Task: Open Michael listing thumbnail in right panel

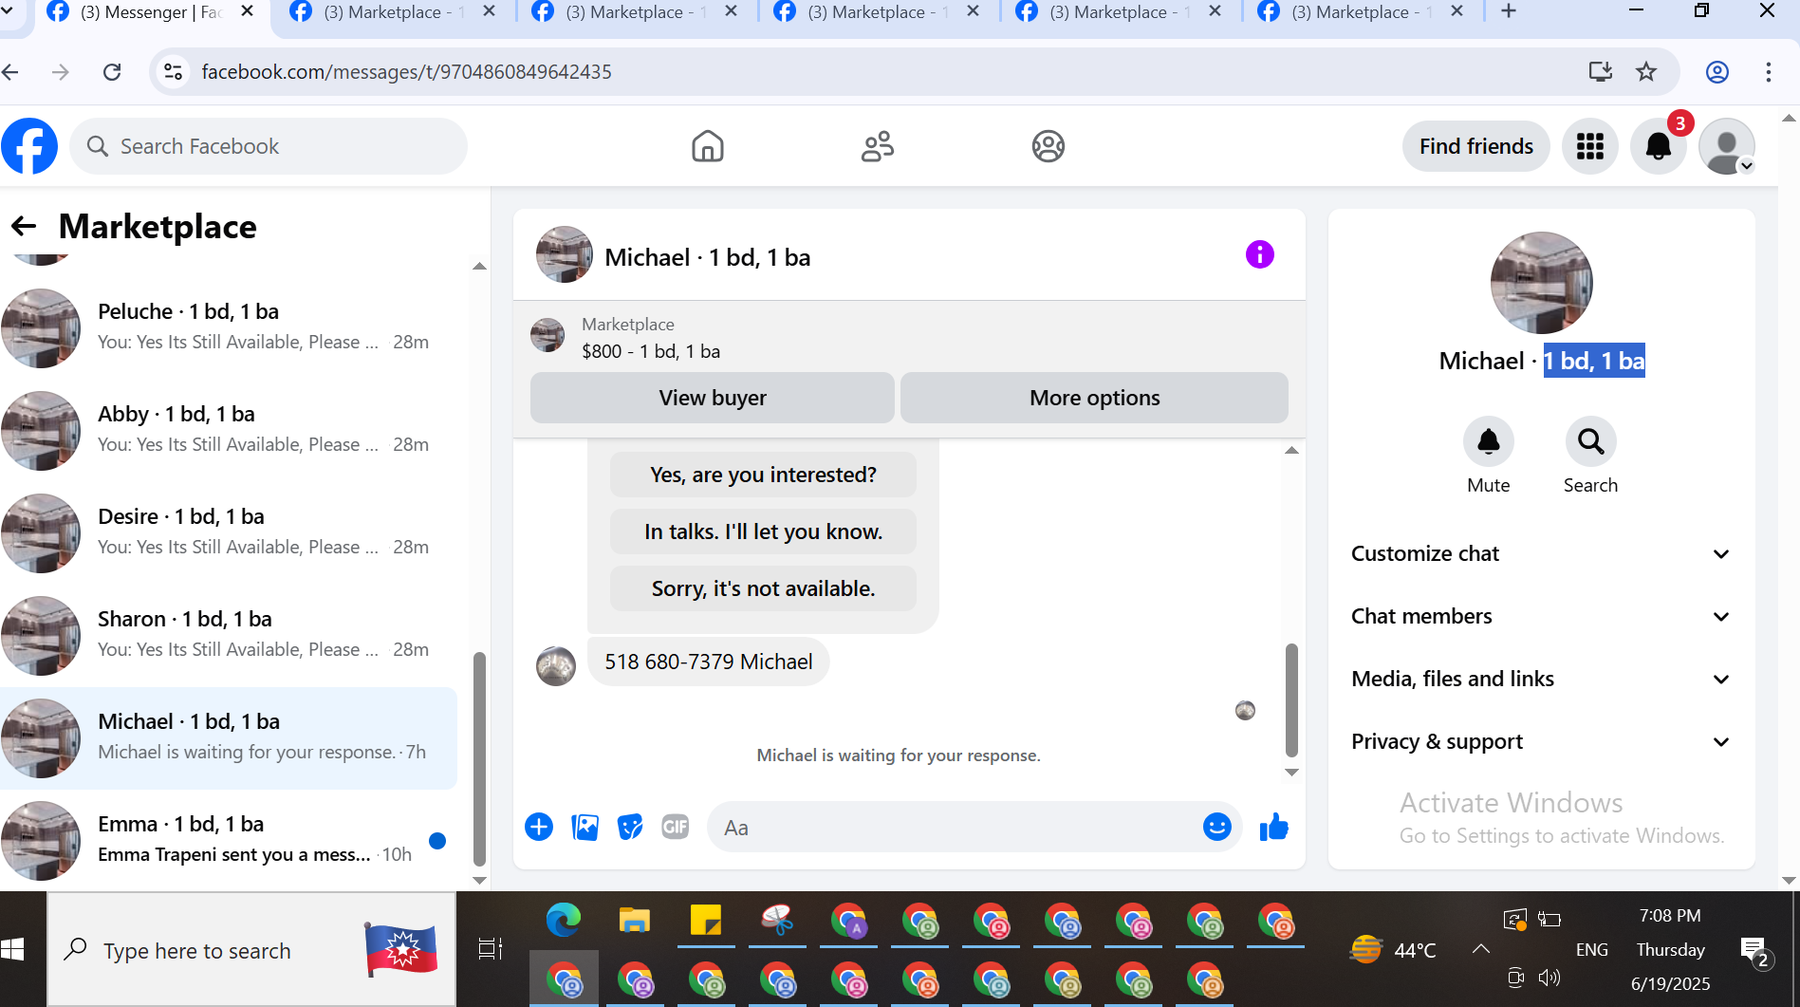Action: click(x=1542, y=283)
